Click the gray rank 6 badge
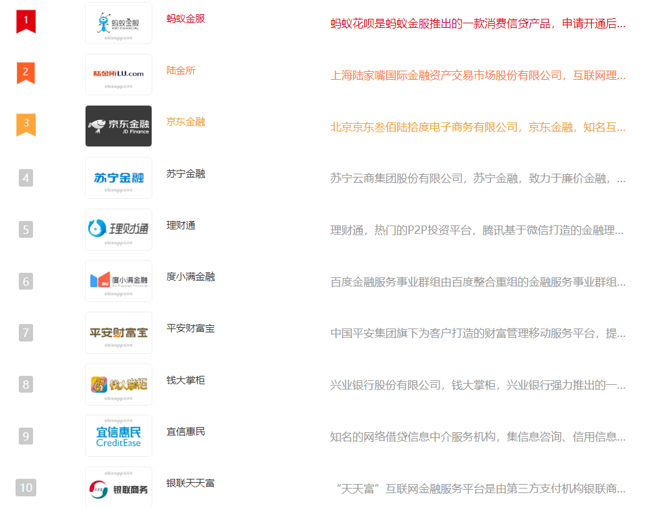This screenshot has height=508, width=661. click(26, 281)
